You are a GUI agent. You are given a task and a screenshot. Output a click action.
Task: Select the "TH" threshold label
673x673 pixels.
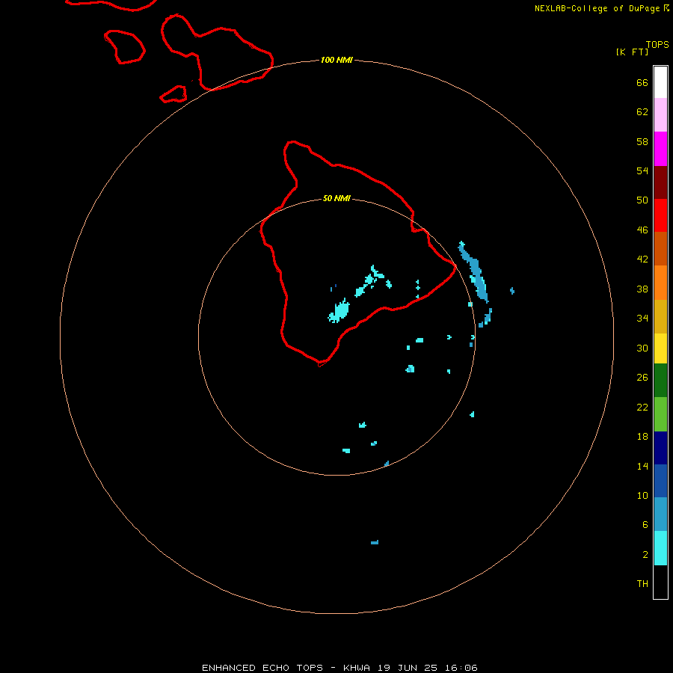(x=642, y=583)
